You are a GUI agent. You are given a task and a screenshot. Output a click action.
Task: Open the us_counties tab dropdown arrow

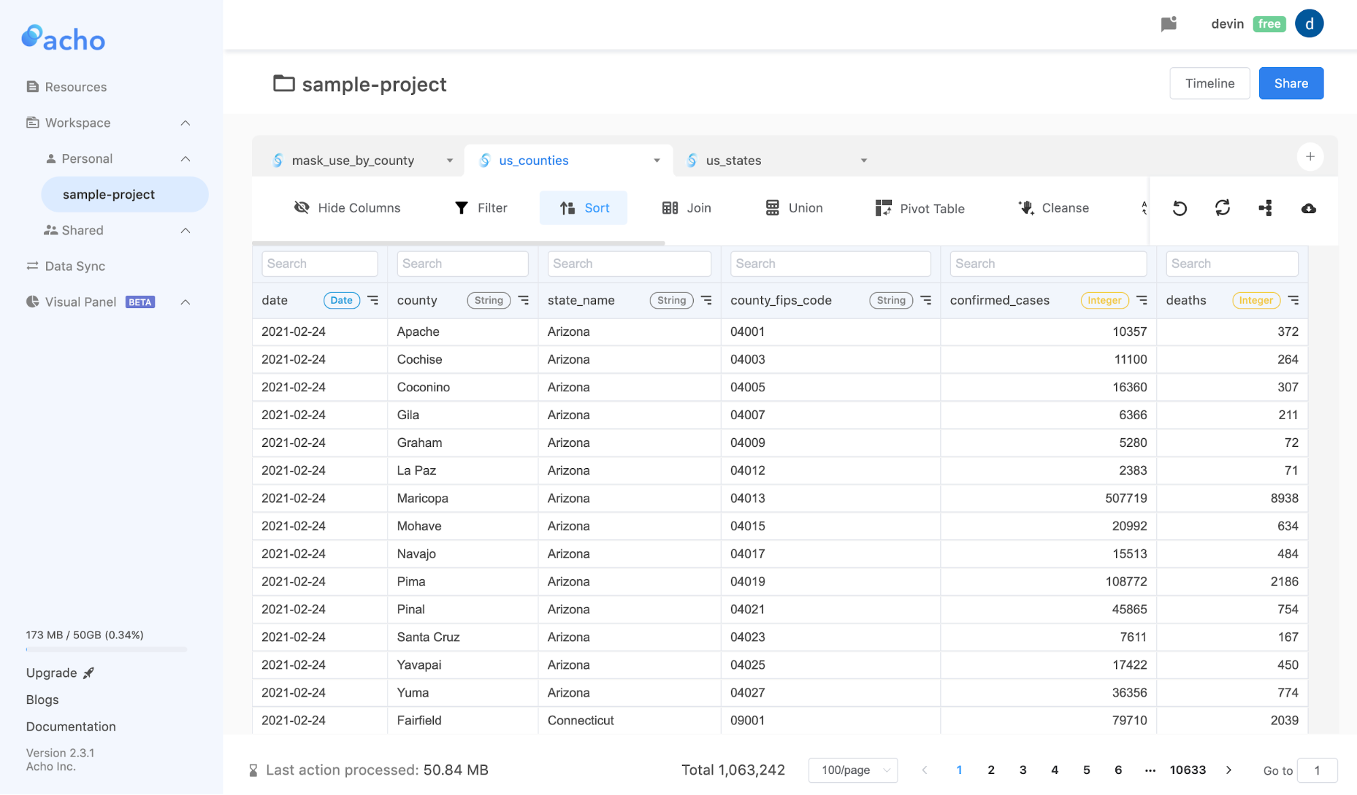(656, 161)
